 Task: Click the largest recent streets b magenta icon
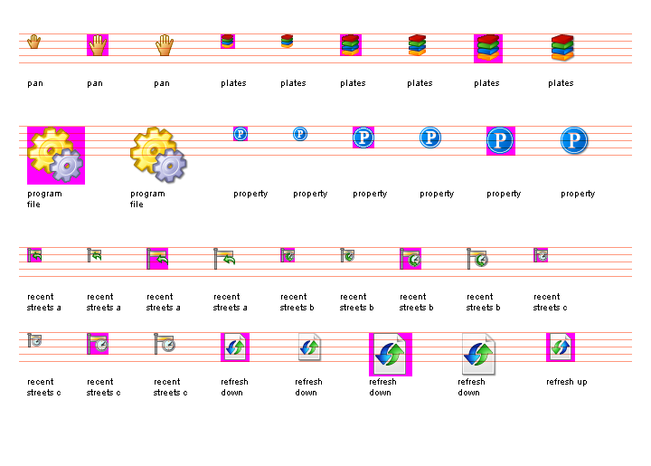point(410,259)
